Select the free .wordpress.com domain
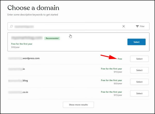155x114 pixels. [139, 59]
